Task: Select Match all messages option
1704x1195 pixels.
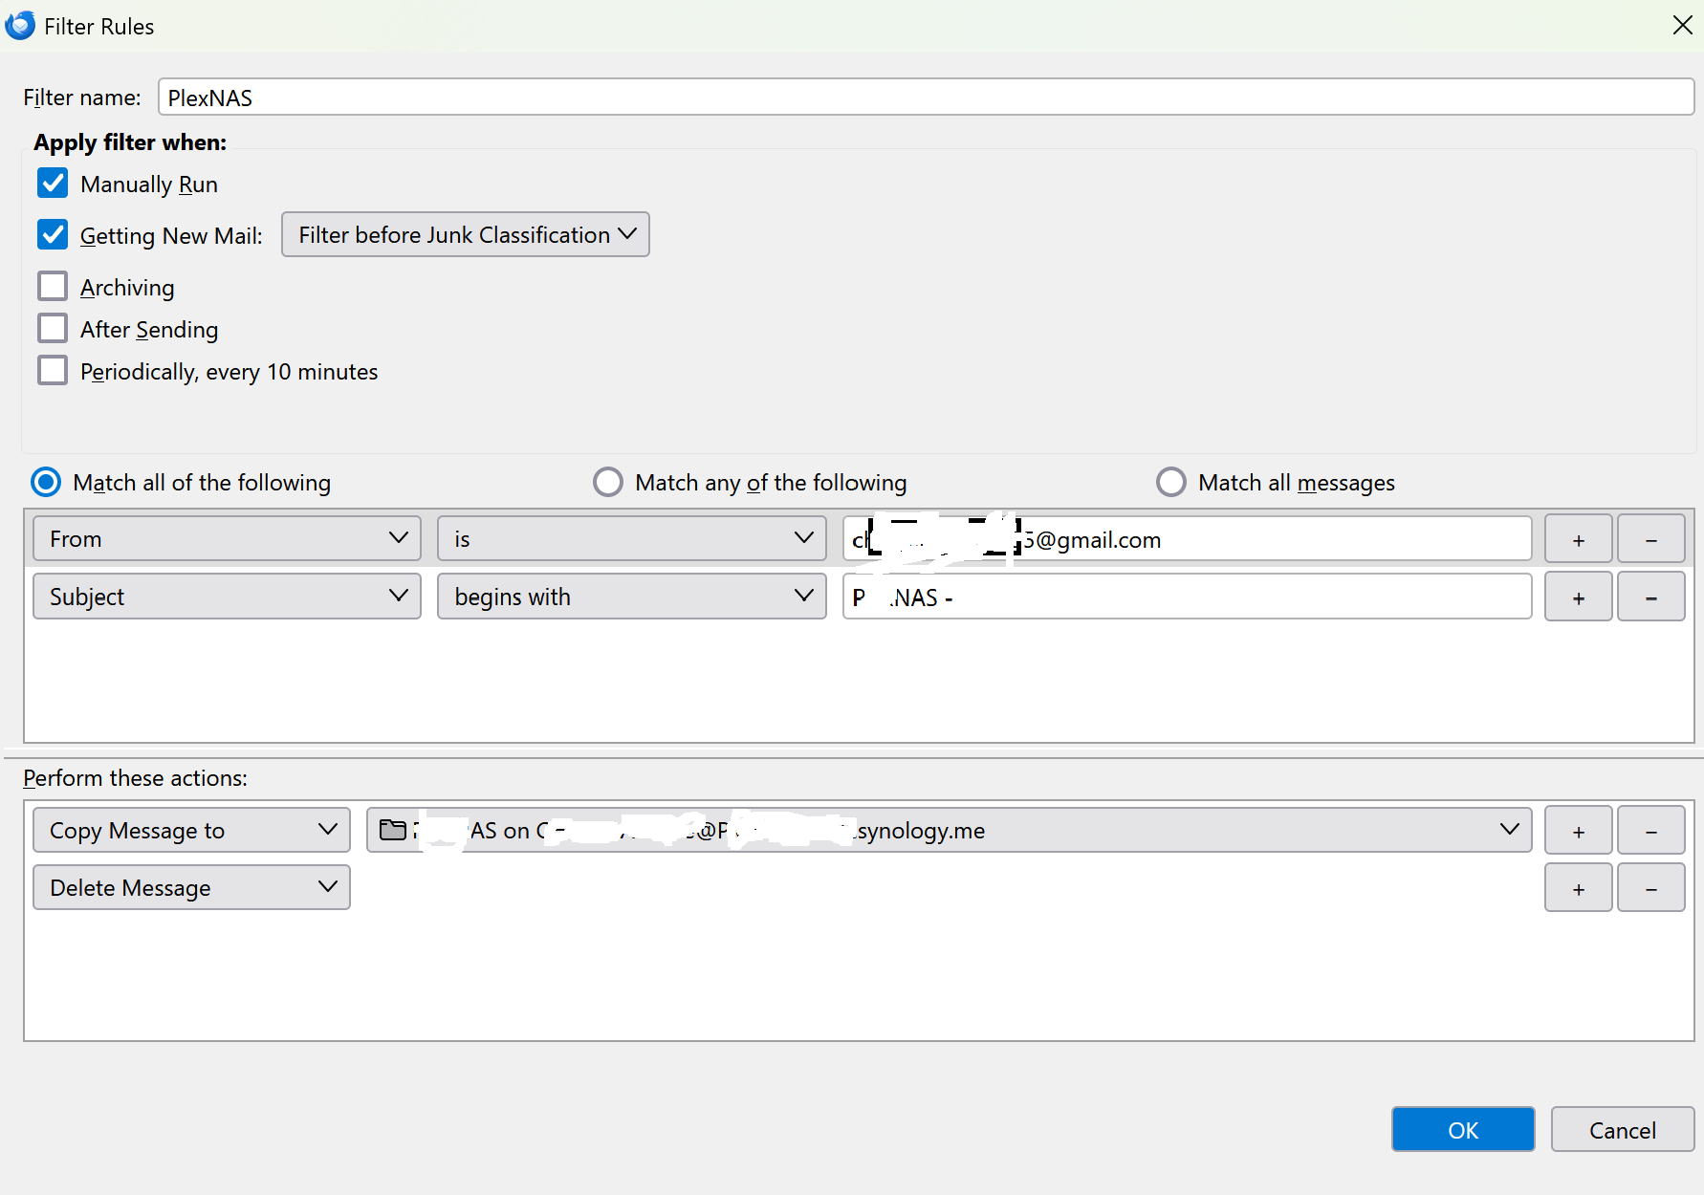Action: [x=1171, y=482]
